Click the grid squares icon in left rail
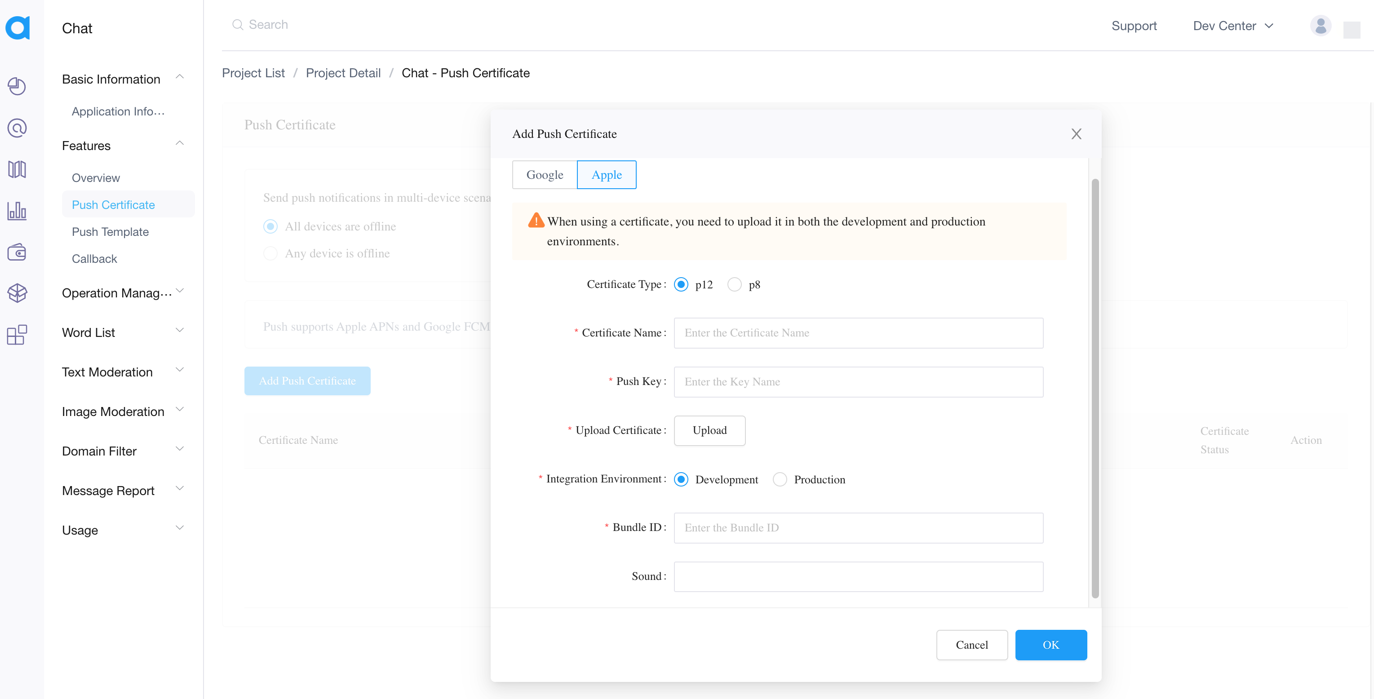 [x=17, y=335]
